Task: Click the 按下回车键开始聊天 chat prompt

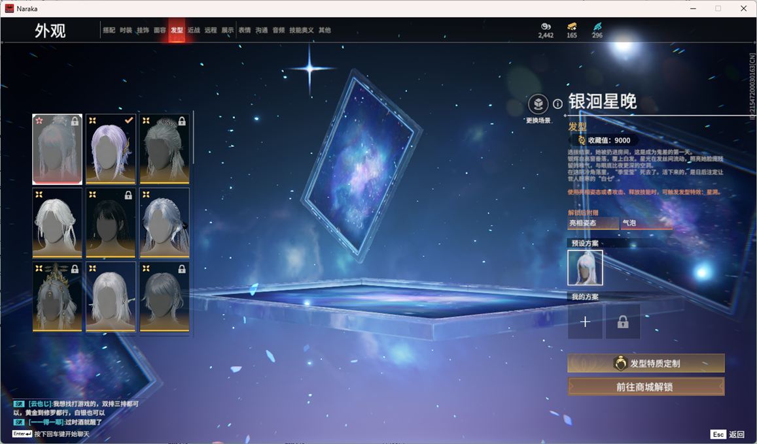Action: tap(62, 434)
